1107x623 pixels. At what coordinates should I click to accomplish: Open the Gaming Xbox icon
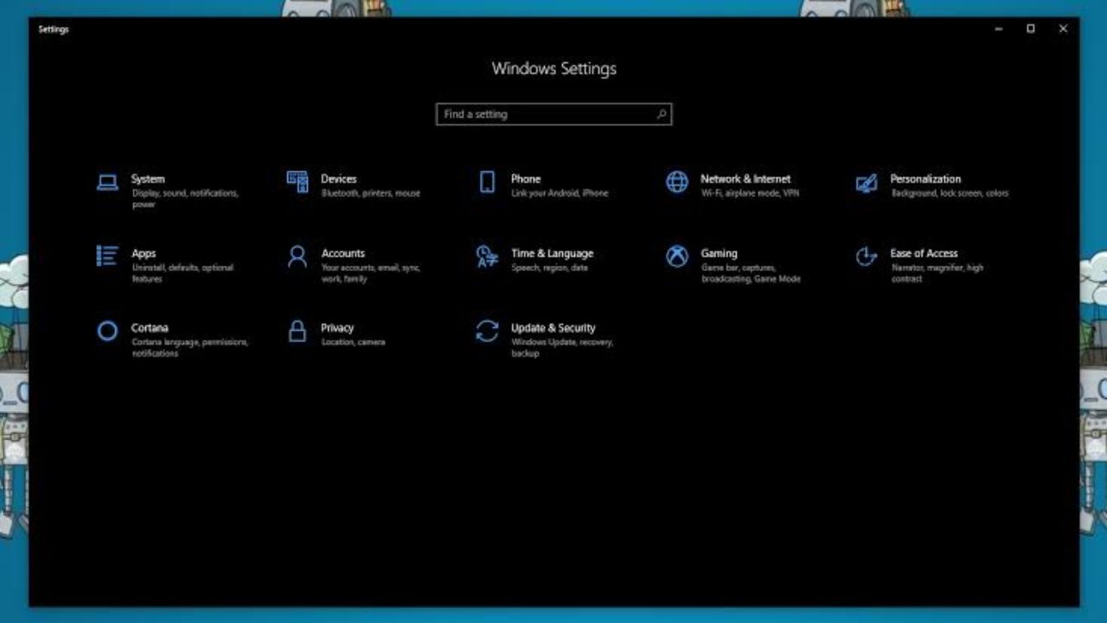click(x=677, y=256)
